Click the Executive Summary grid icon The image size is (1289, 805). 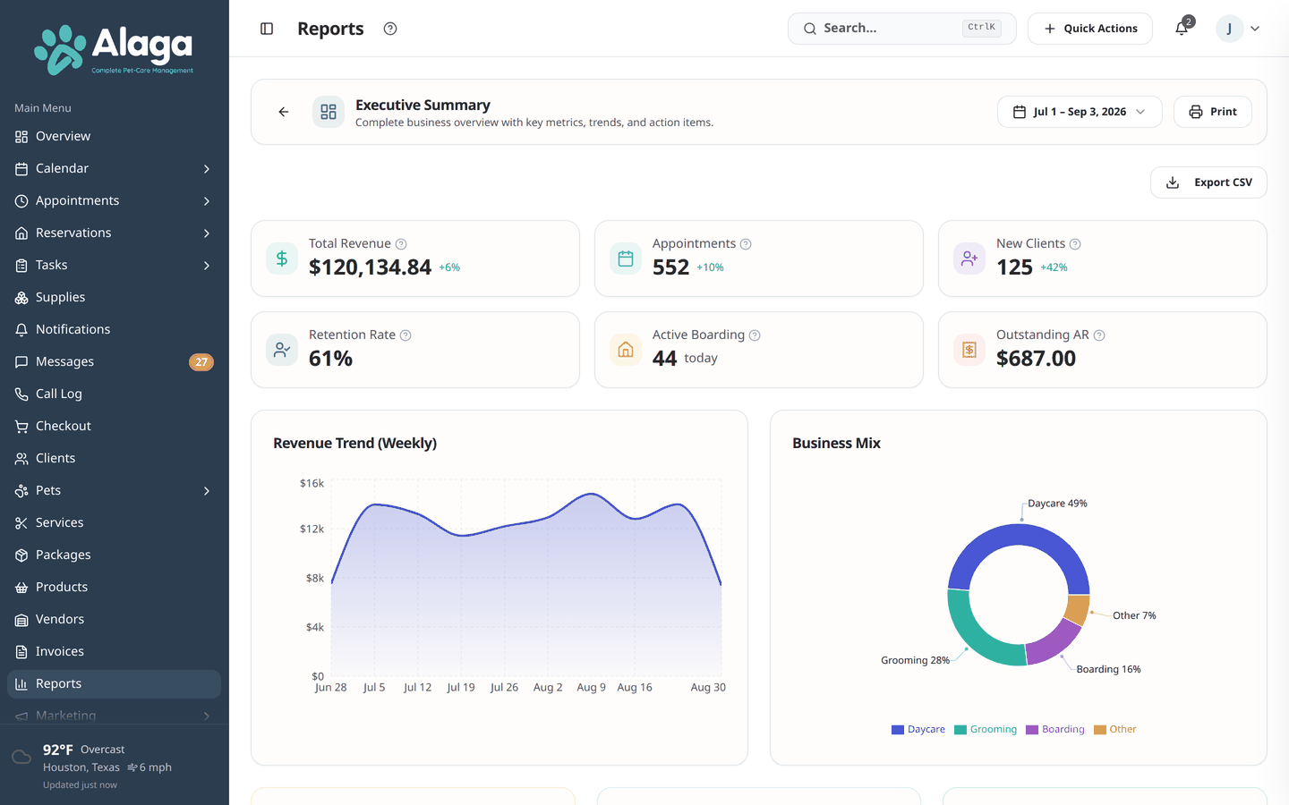pyautogui.click(x=329, y=112)
